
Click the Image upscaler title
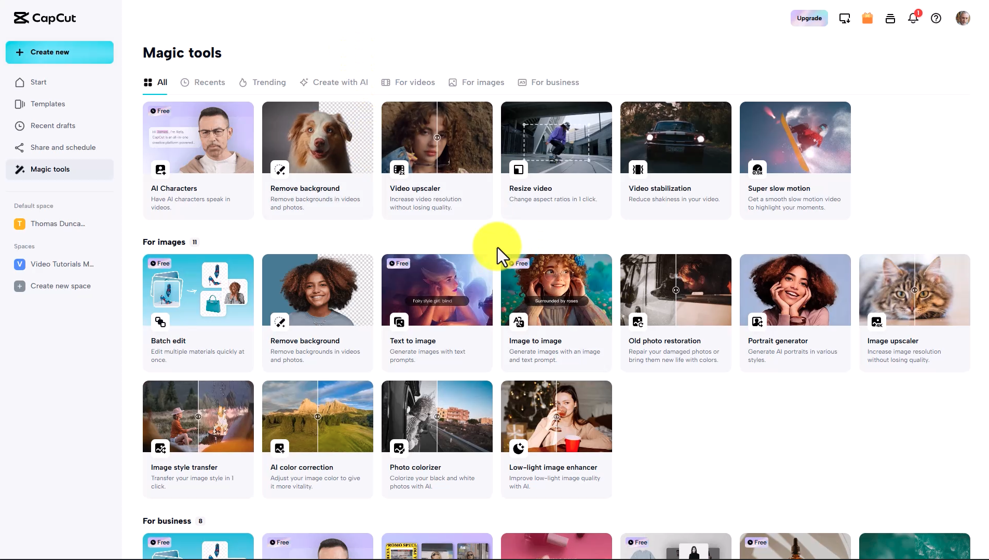[893, 341]
